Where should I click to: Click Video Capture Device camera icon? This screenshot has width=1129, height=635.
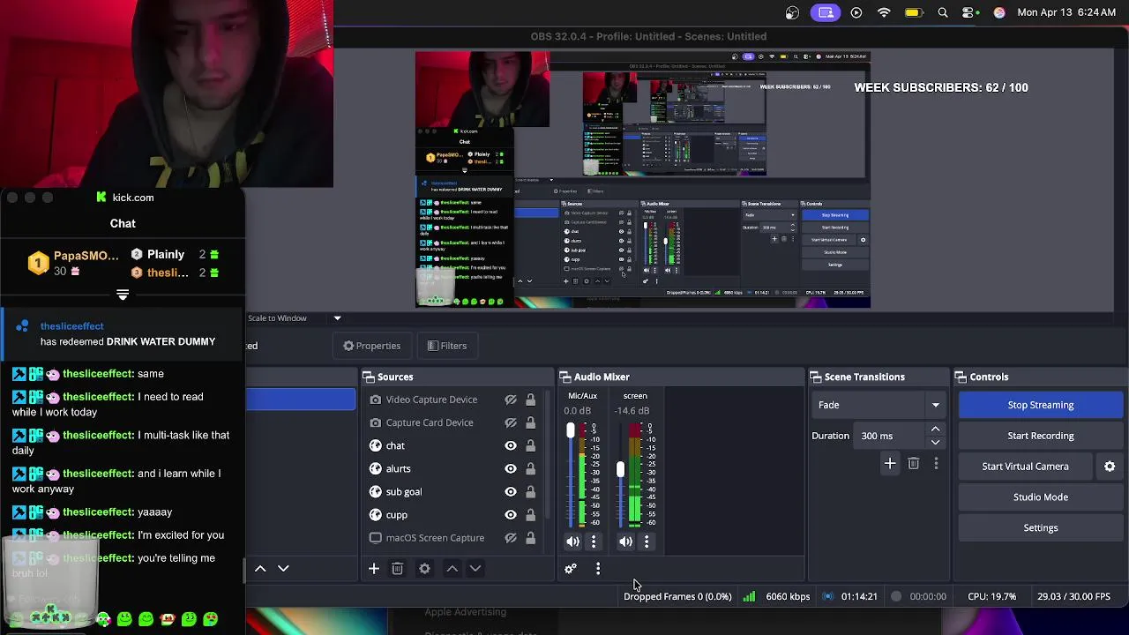coord(376,400)
